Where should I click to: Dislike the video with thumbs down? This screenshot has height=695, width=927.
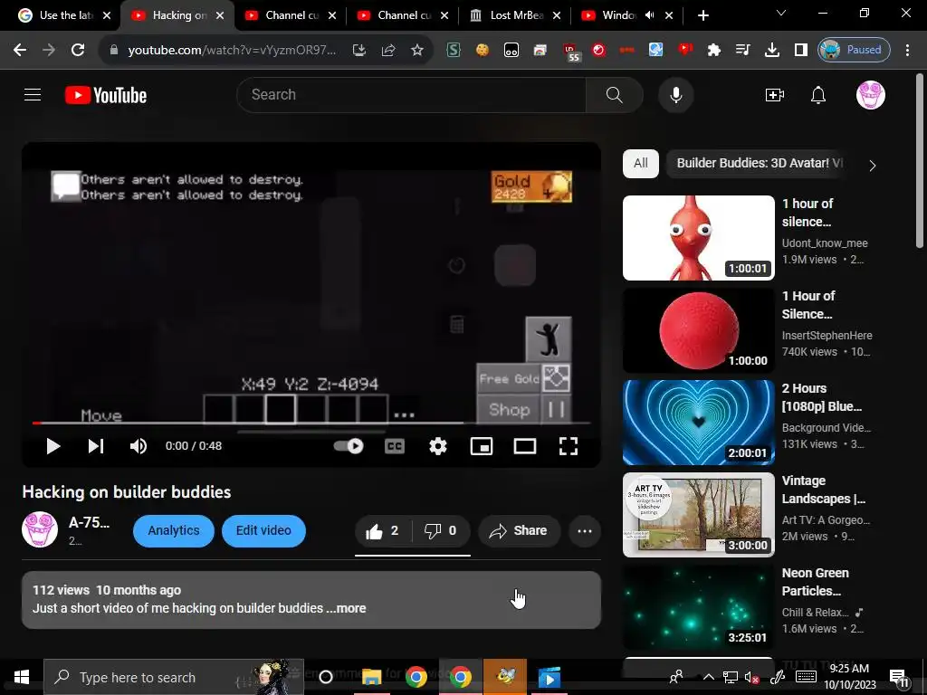click(441, 530)
